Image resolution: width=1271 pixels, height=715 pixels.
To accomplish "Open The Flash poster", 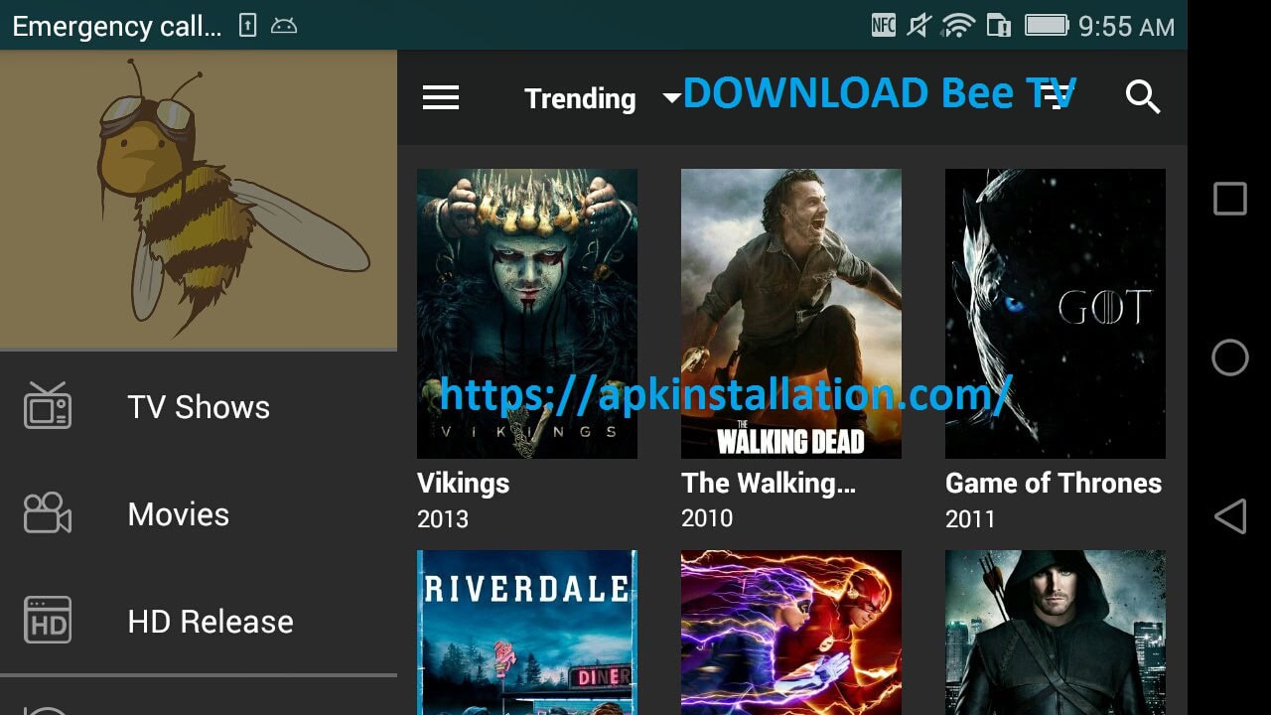I will click(x=791, y=633).
